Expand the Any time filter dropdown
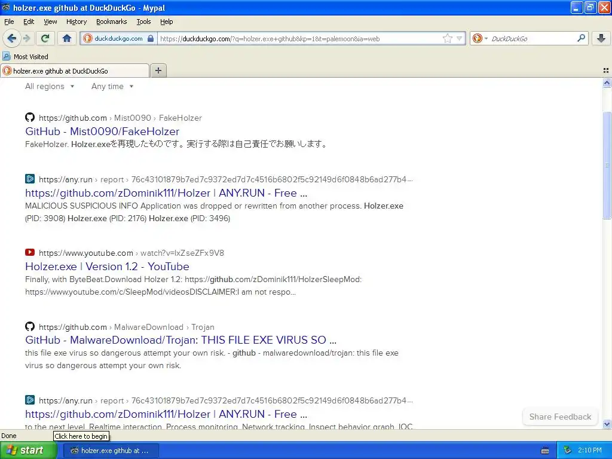612x459 pixels. 112,86
